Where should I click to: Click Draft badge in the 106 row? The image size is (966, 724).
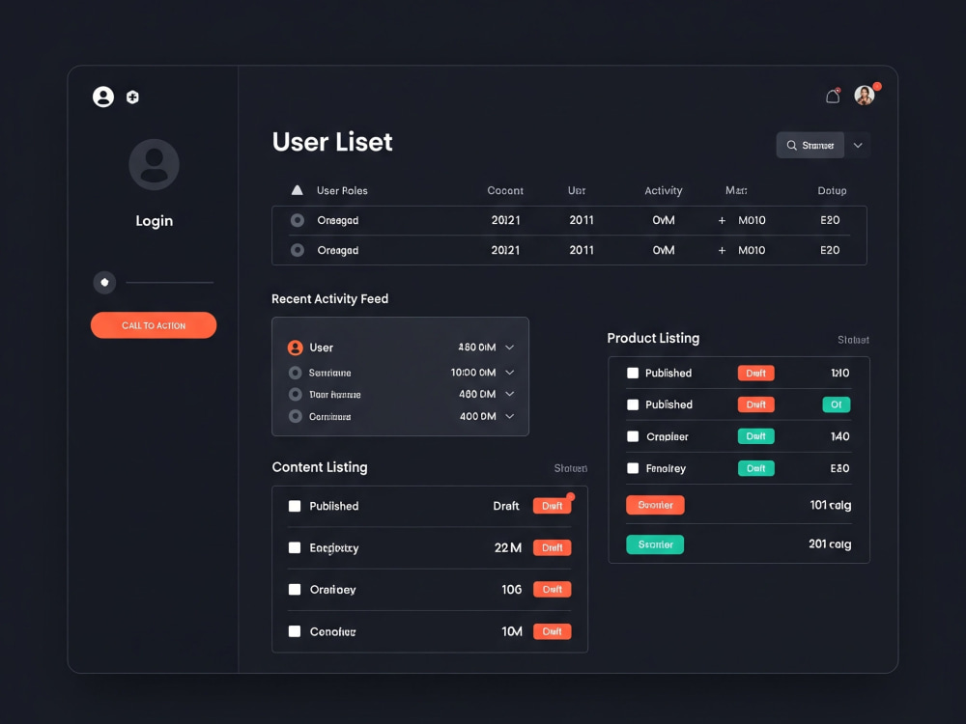pos(552,590)
